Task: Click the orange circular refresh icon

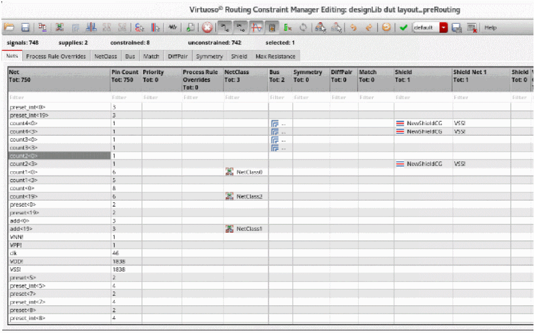Action: [x=386, y=27]
